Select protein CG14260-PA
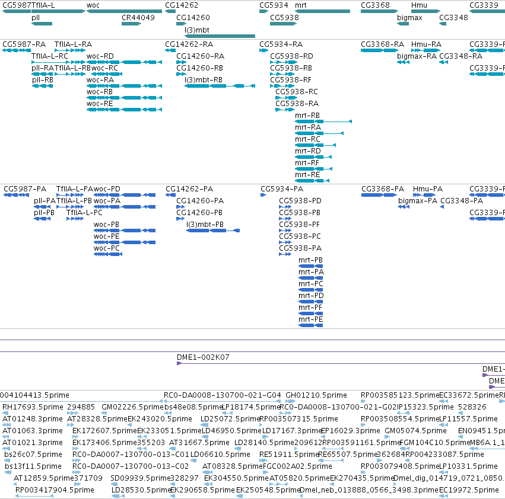The image size is (505, 499). (x=180, y=207)
